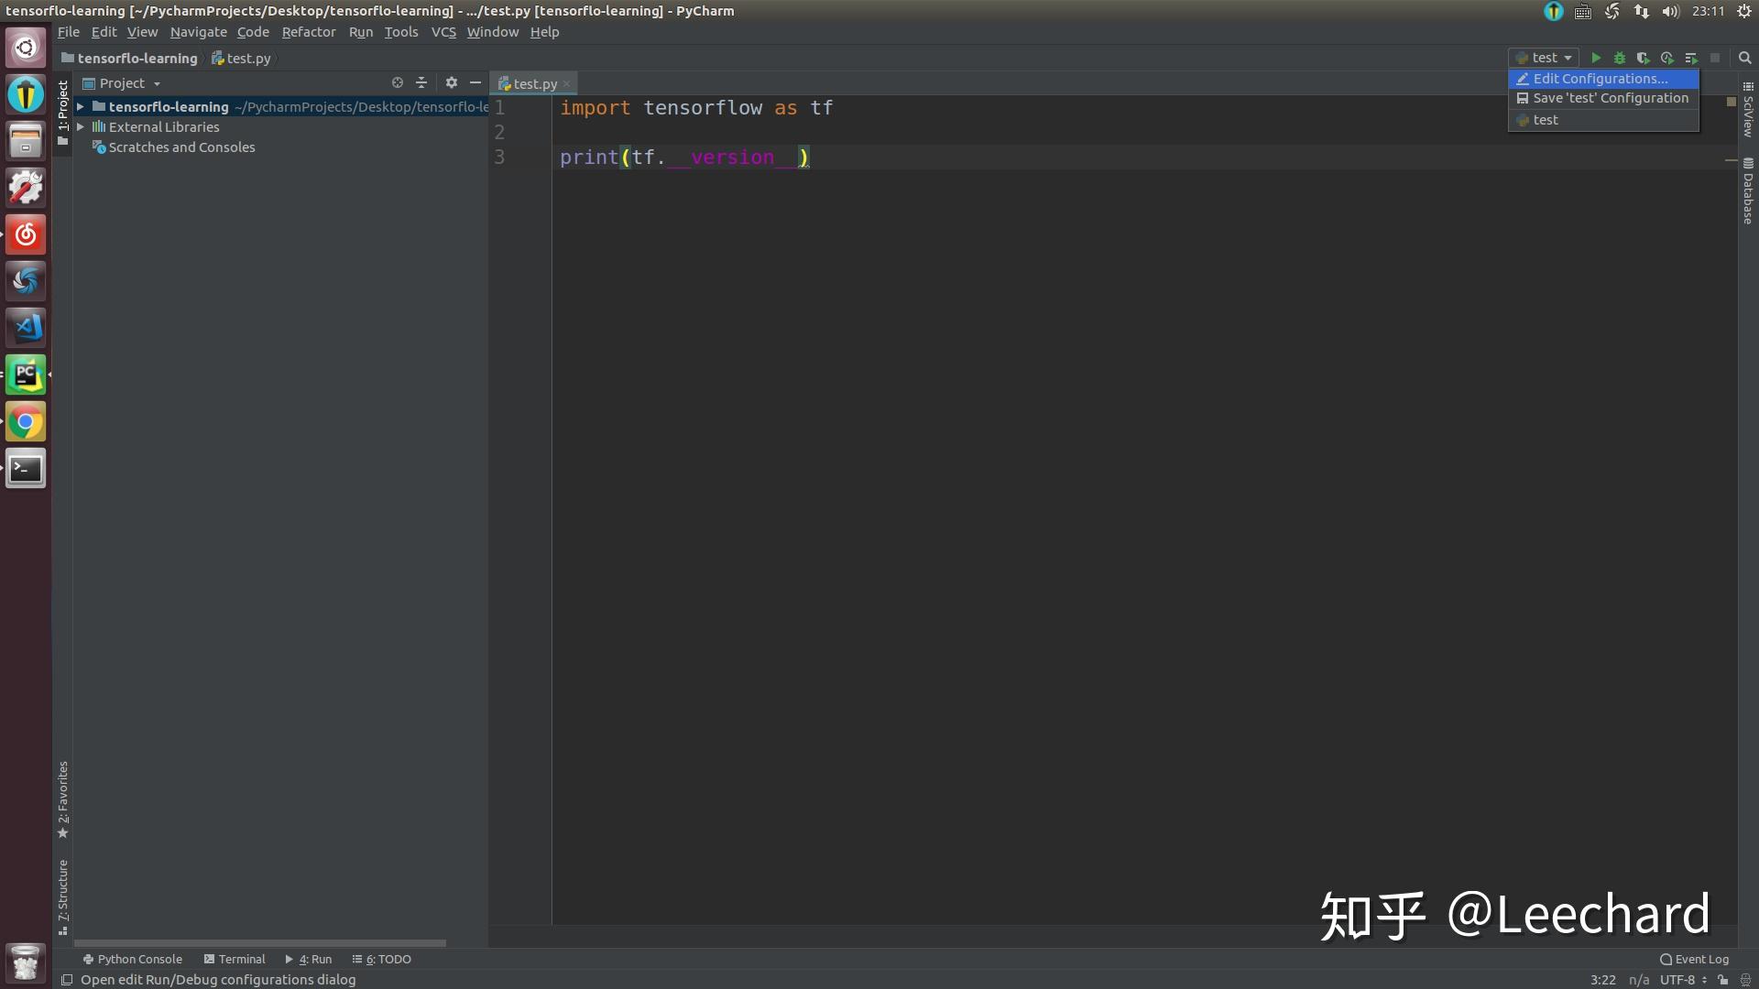1759x989 pixels.
Task: Click the volume icon in system tray
Action: tap(1671, 11)
